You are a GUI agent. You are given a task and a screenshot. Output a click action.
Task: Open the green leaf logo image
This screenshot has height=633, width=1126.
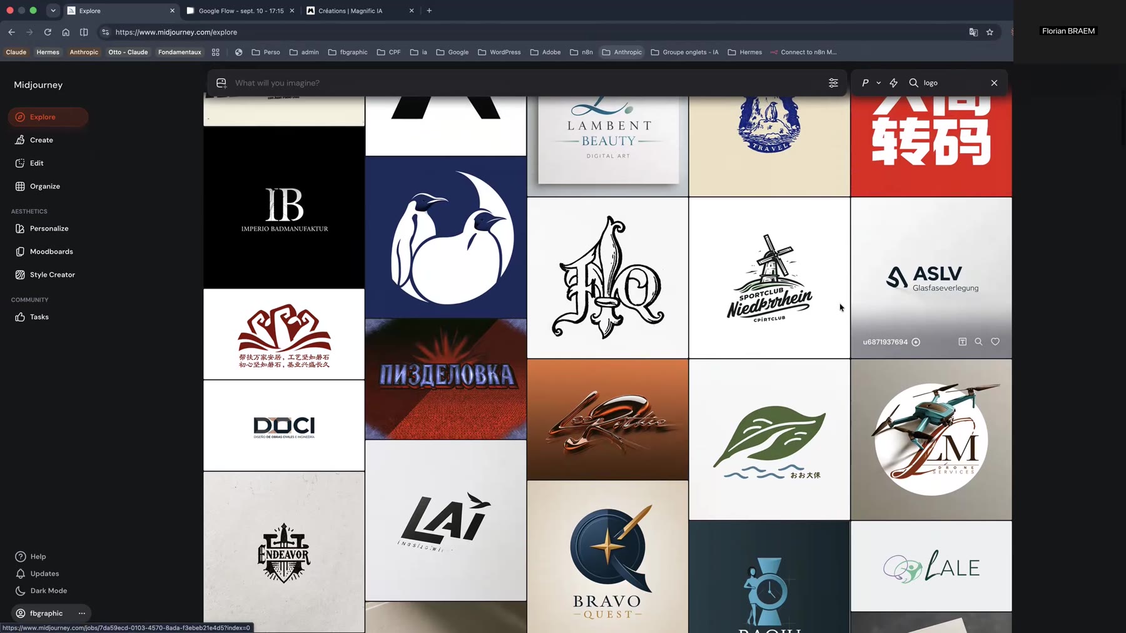tap(769, 440)
